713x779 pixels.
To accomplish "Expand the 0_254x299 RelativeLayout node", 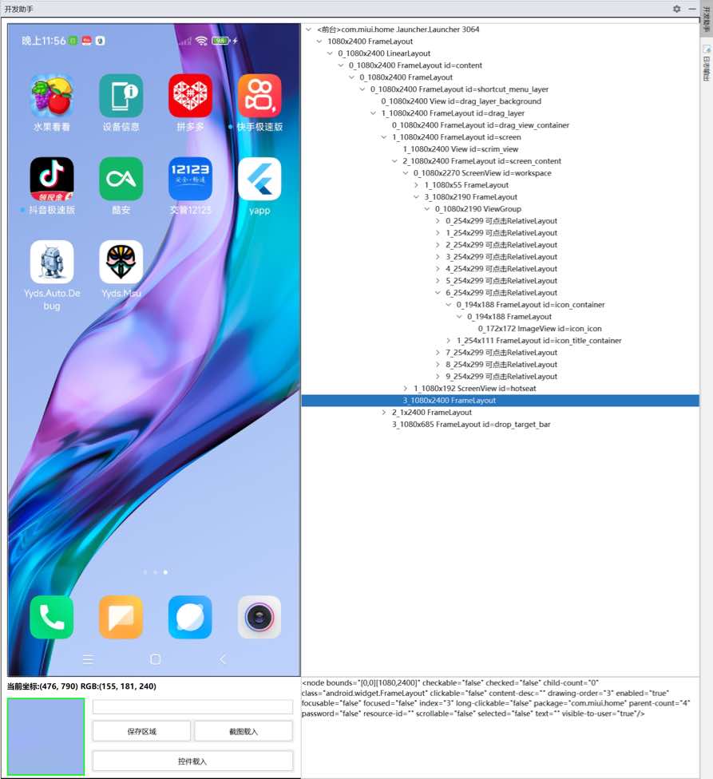I will (438, 220).
